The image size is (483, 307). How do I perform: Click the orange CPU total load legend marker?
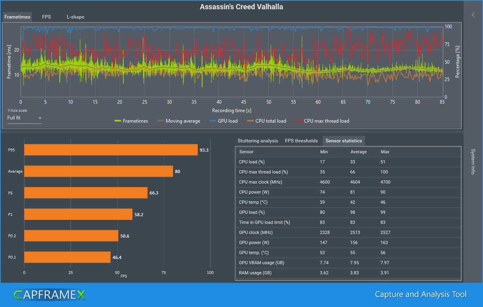[x=251, y=121]
